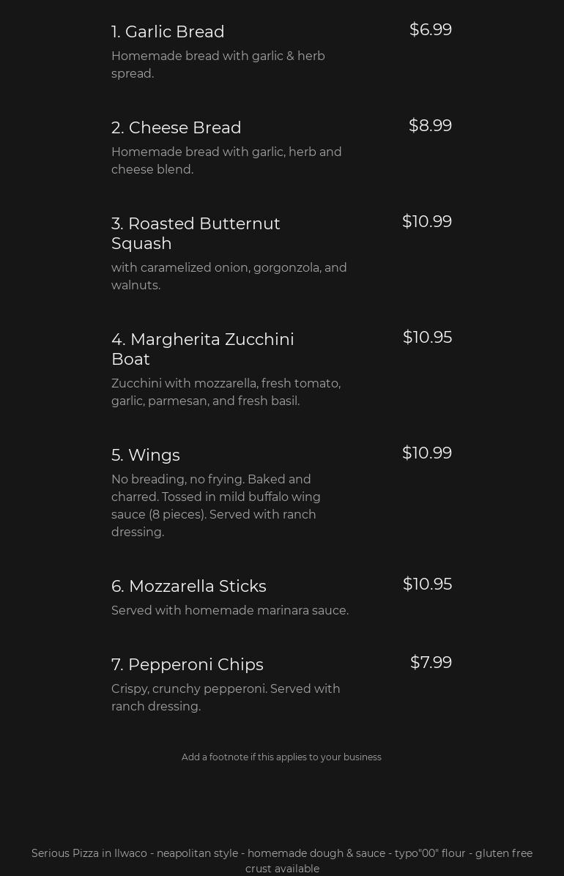
Task: Select the caramelized onion, gorgonola description text
Action: pyautogui.click(x=229, y=277)
